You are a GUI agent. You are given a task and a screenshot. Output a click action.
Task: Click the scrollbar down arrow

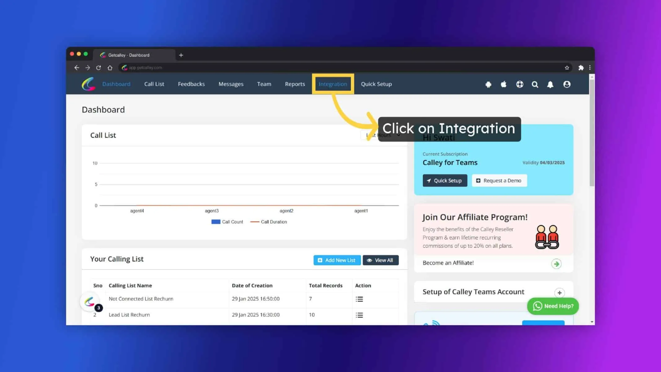(592, 322)
